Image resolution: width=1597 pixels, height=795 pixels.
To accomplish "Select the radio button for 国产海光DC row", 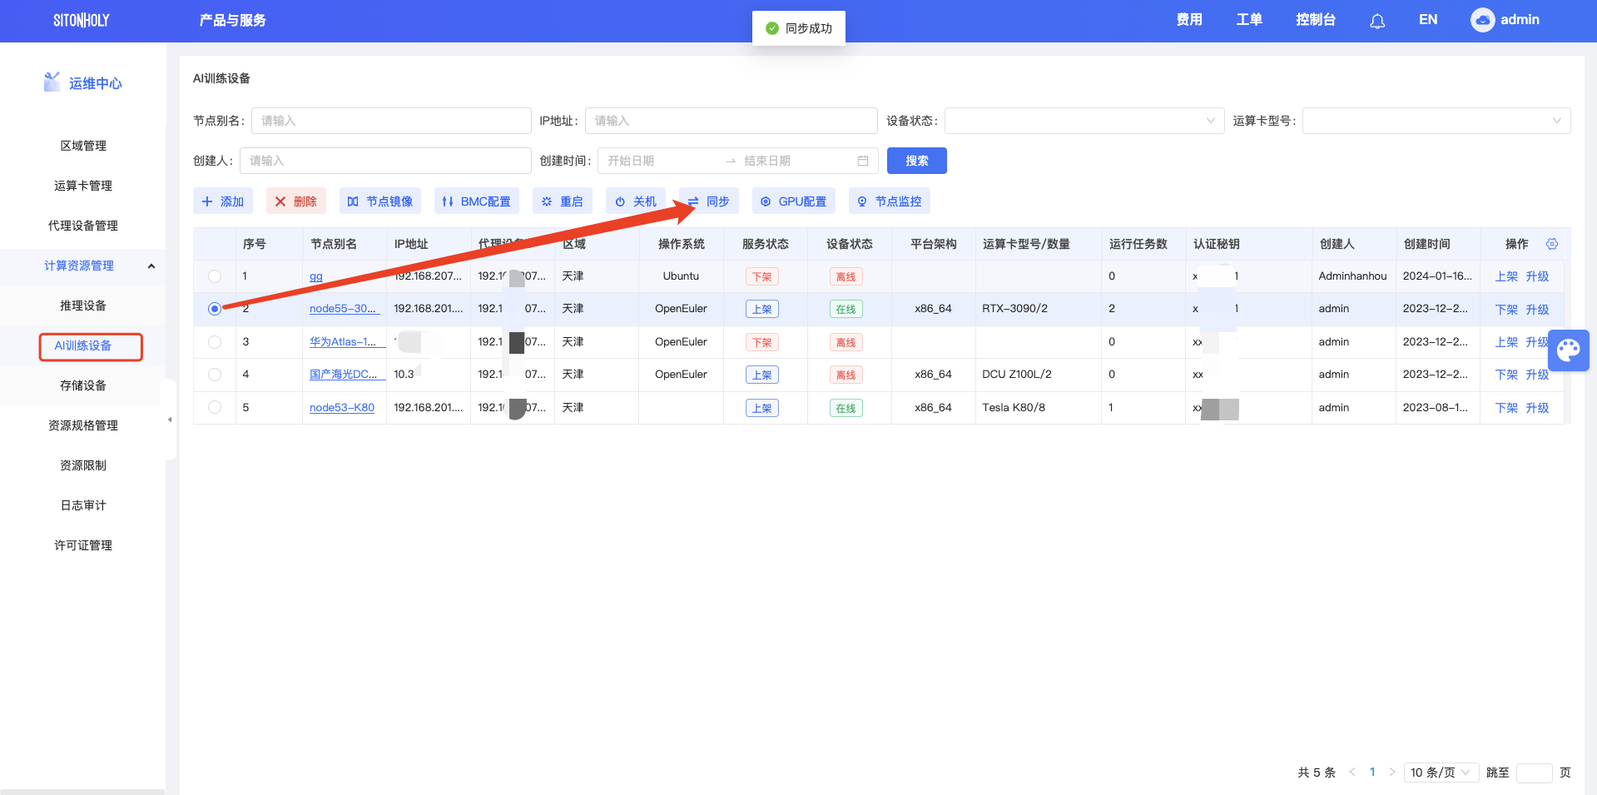I will pyautogui.click(x=215, y=375).
